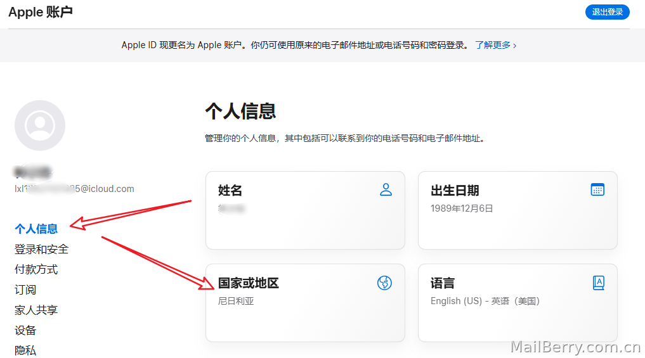Open 登录和安全 in the sidebar
This screenshot has height=358, width=645.
click(x=42, y=249)
